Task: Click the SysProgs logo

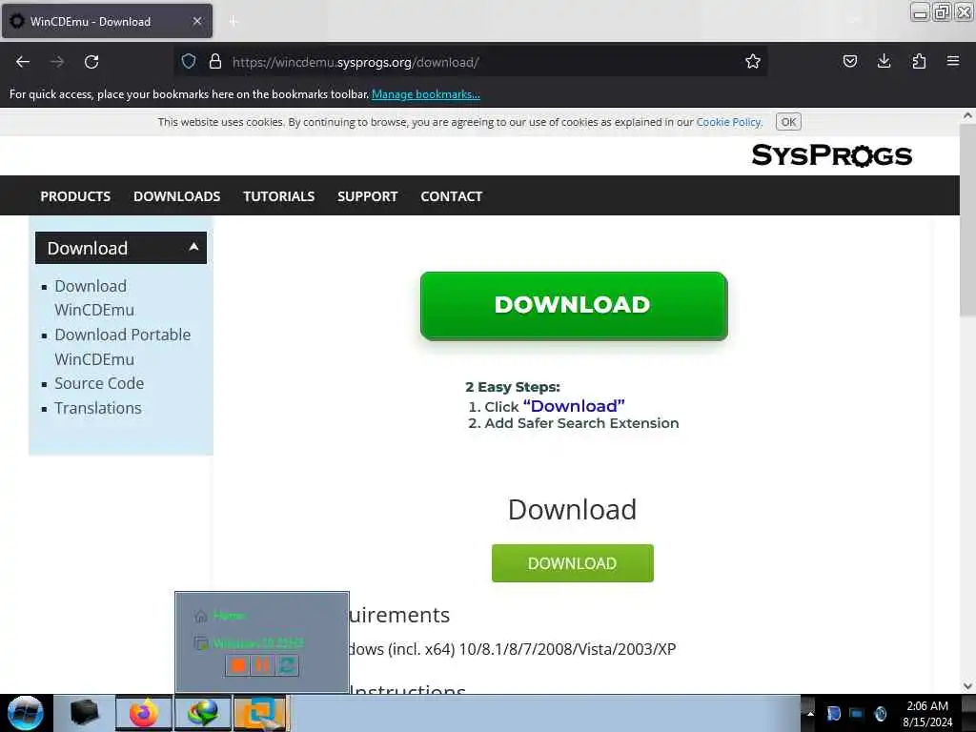Action: pos(831,155)
